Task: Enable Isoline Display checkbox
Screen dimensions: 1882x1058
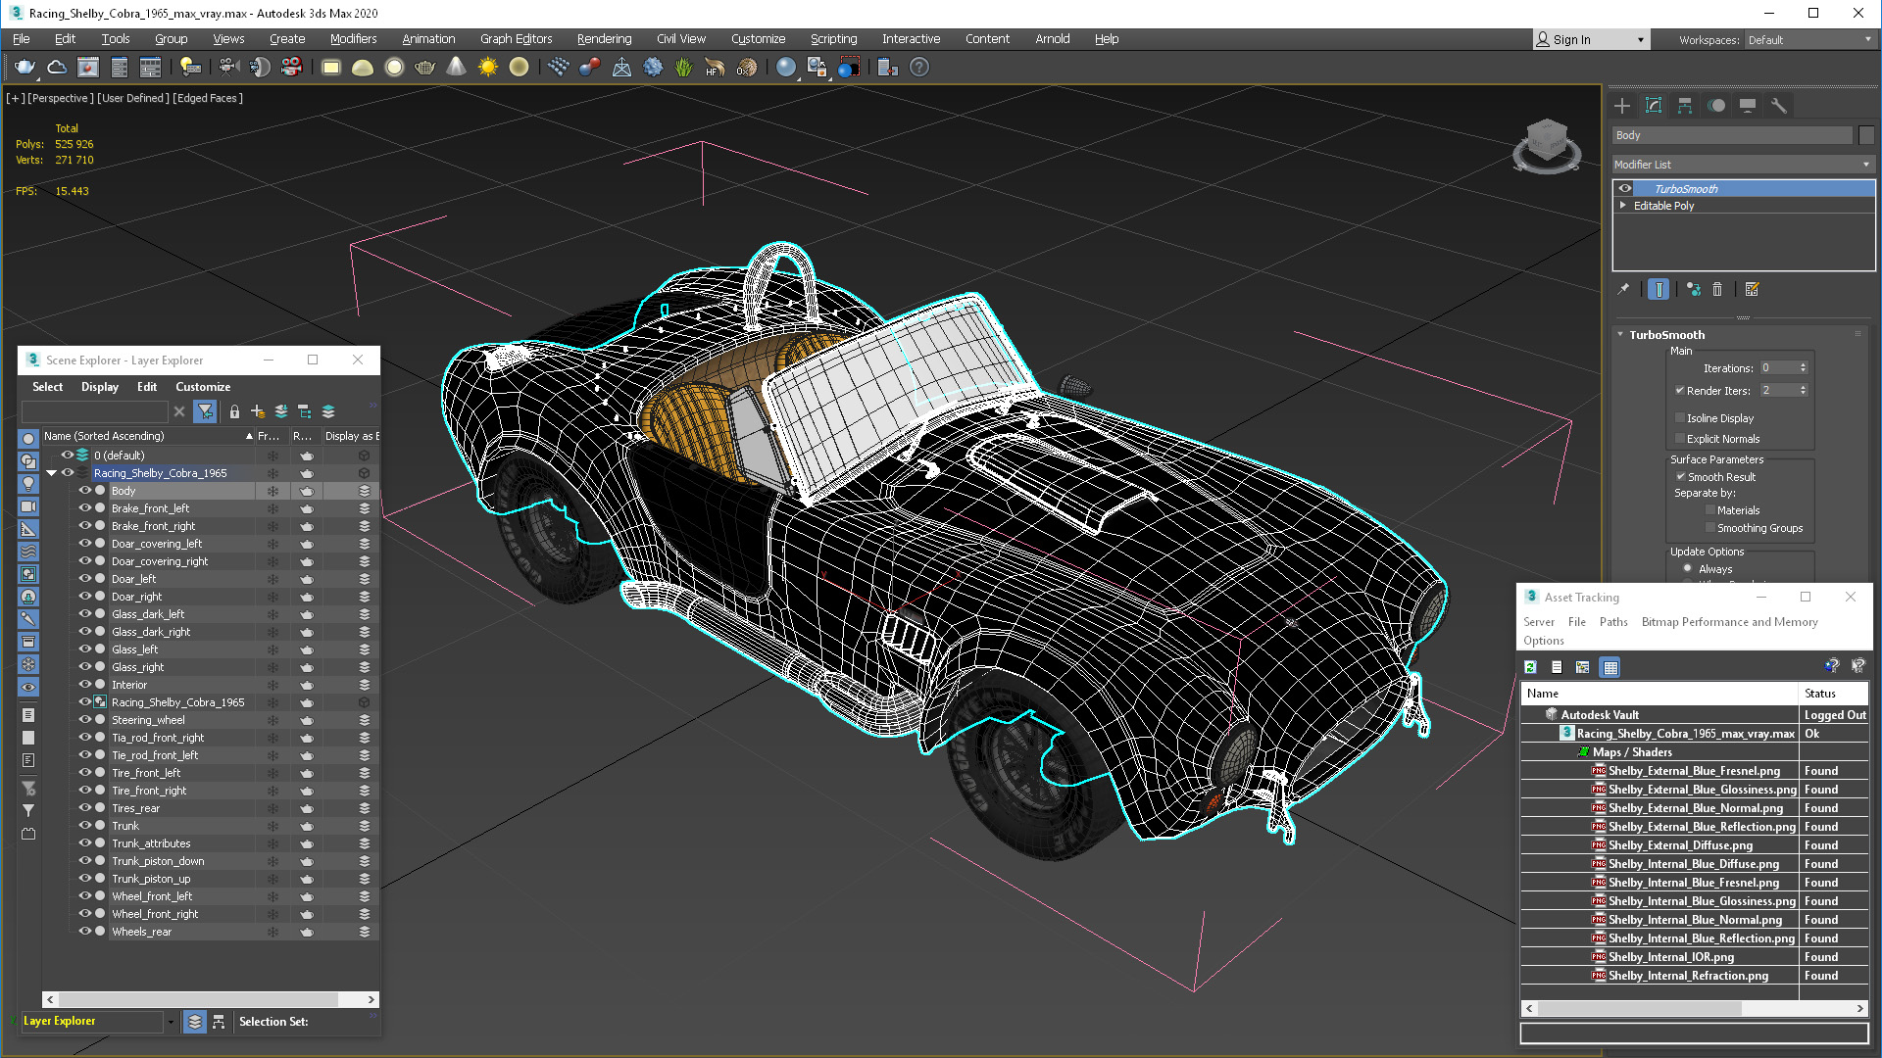Action: point(1680,417)
